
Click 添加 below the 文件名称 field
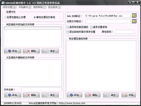pyautogui.click(x=13, y=95)
